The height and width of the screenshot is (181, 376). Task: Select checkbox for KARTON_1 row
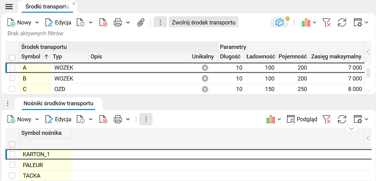coord(12,154)
